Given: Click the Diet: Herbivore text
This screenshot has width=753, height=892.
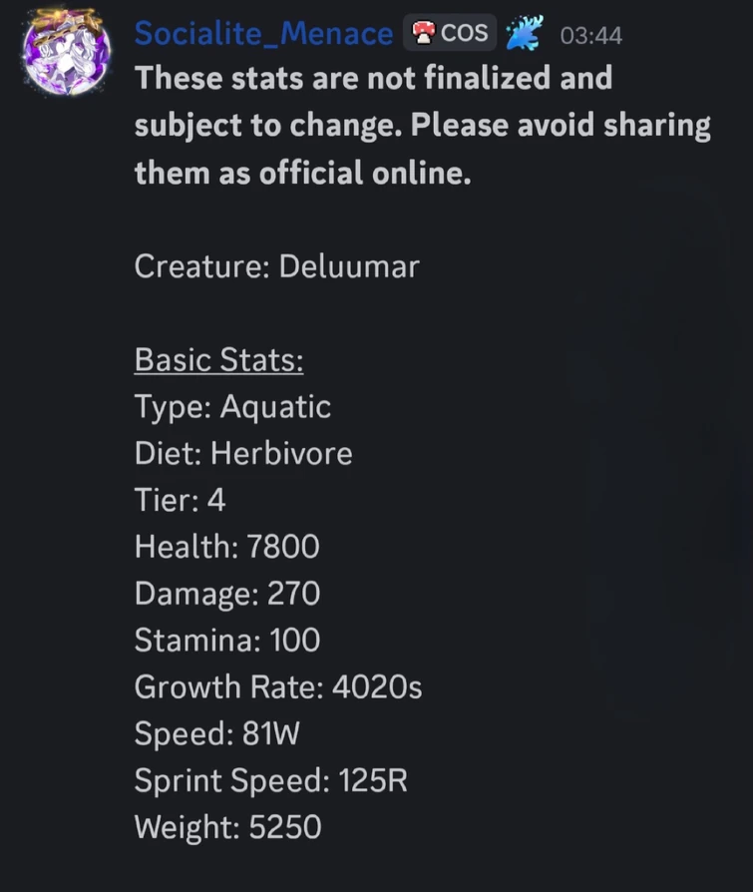Looking at the screenshot, I should pos(243,453).
